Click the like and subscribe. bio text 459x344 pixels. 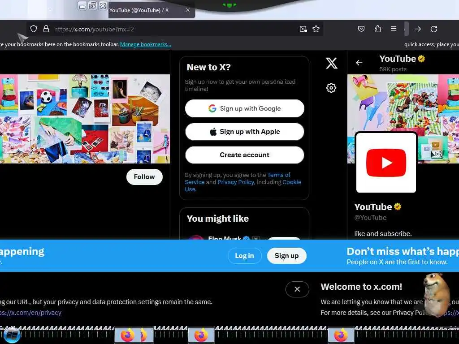[x=383, y=234]
